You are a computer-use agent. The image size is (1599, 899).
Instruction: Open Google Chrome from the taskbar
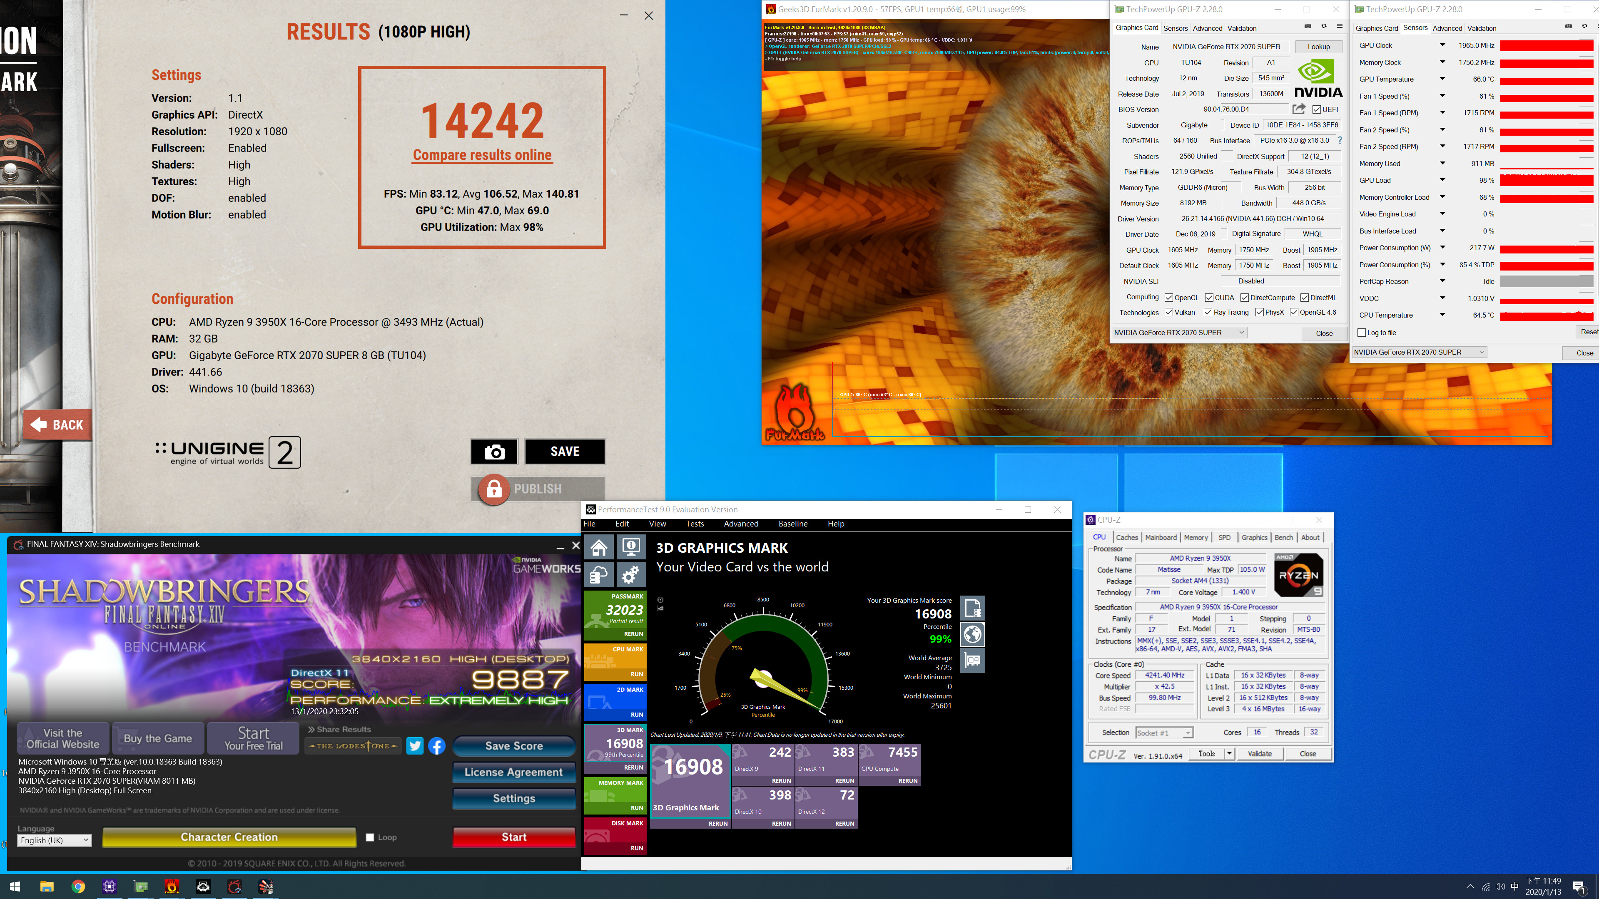tap(78, 887)
